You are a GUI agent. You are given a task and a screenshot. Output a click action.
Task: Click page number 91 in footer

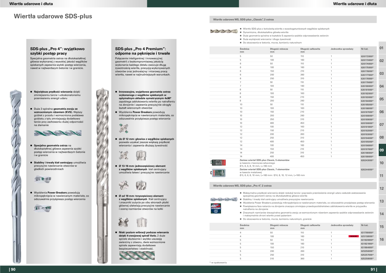374,270
